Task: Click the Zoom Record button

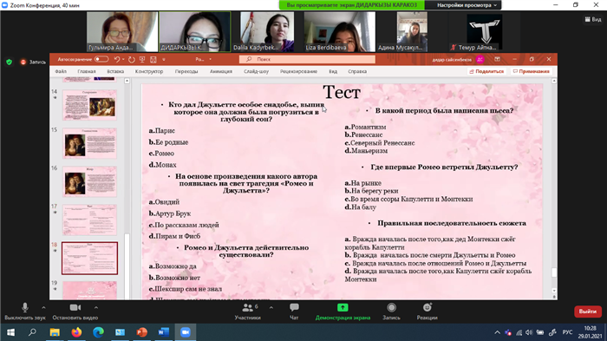Action: tap(391, 311)
